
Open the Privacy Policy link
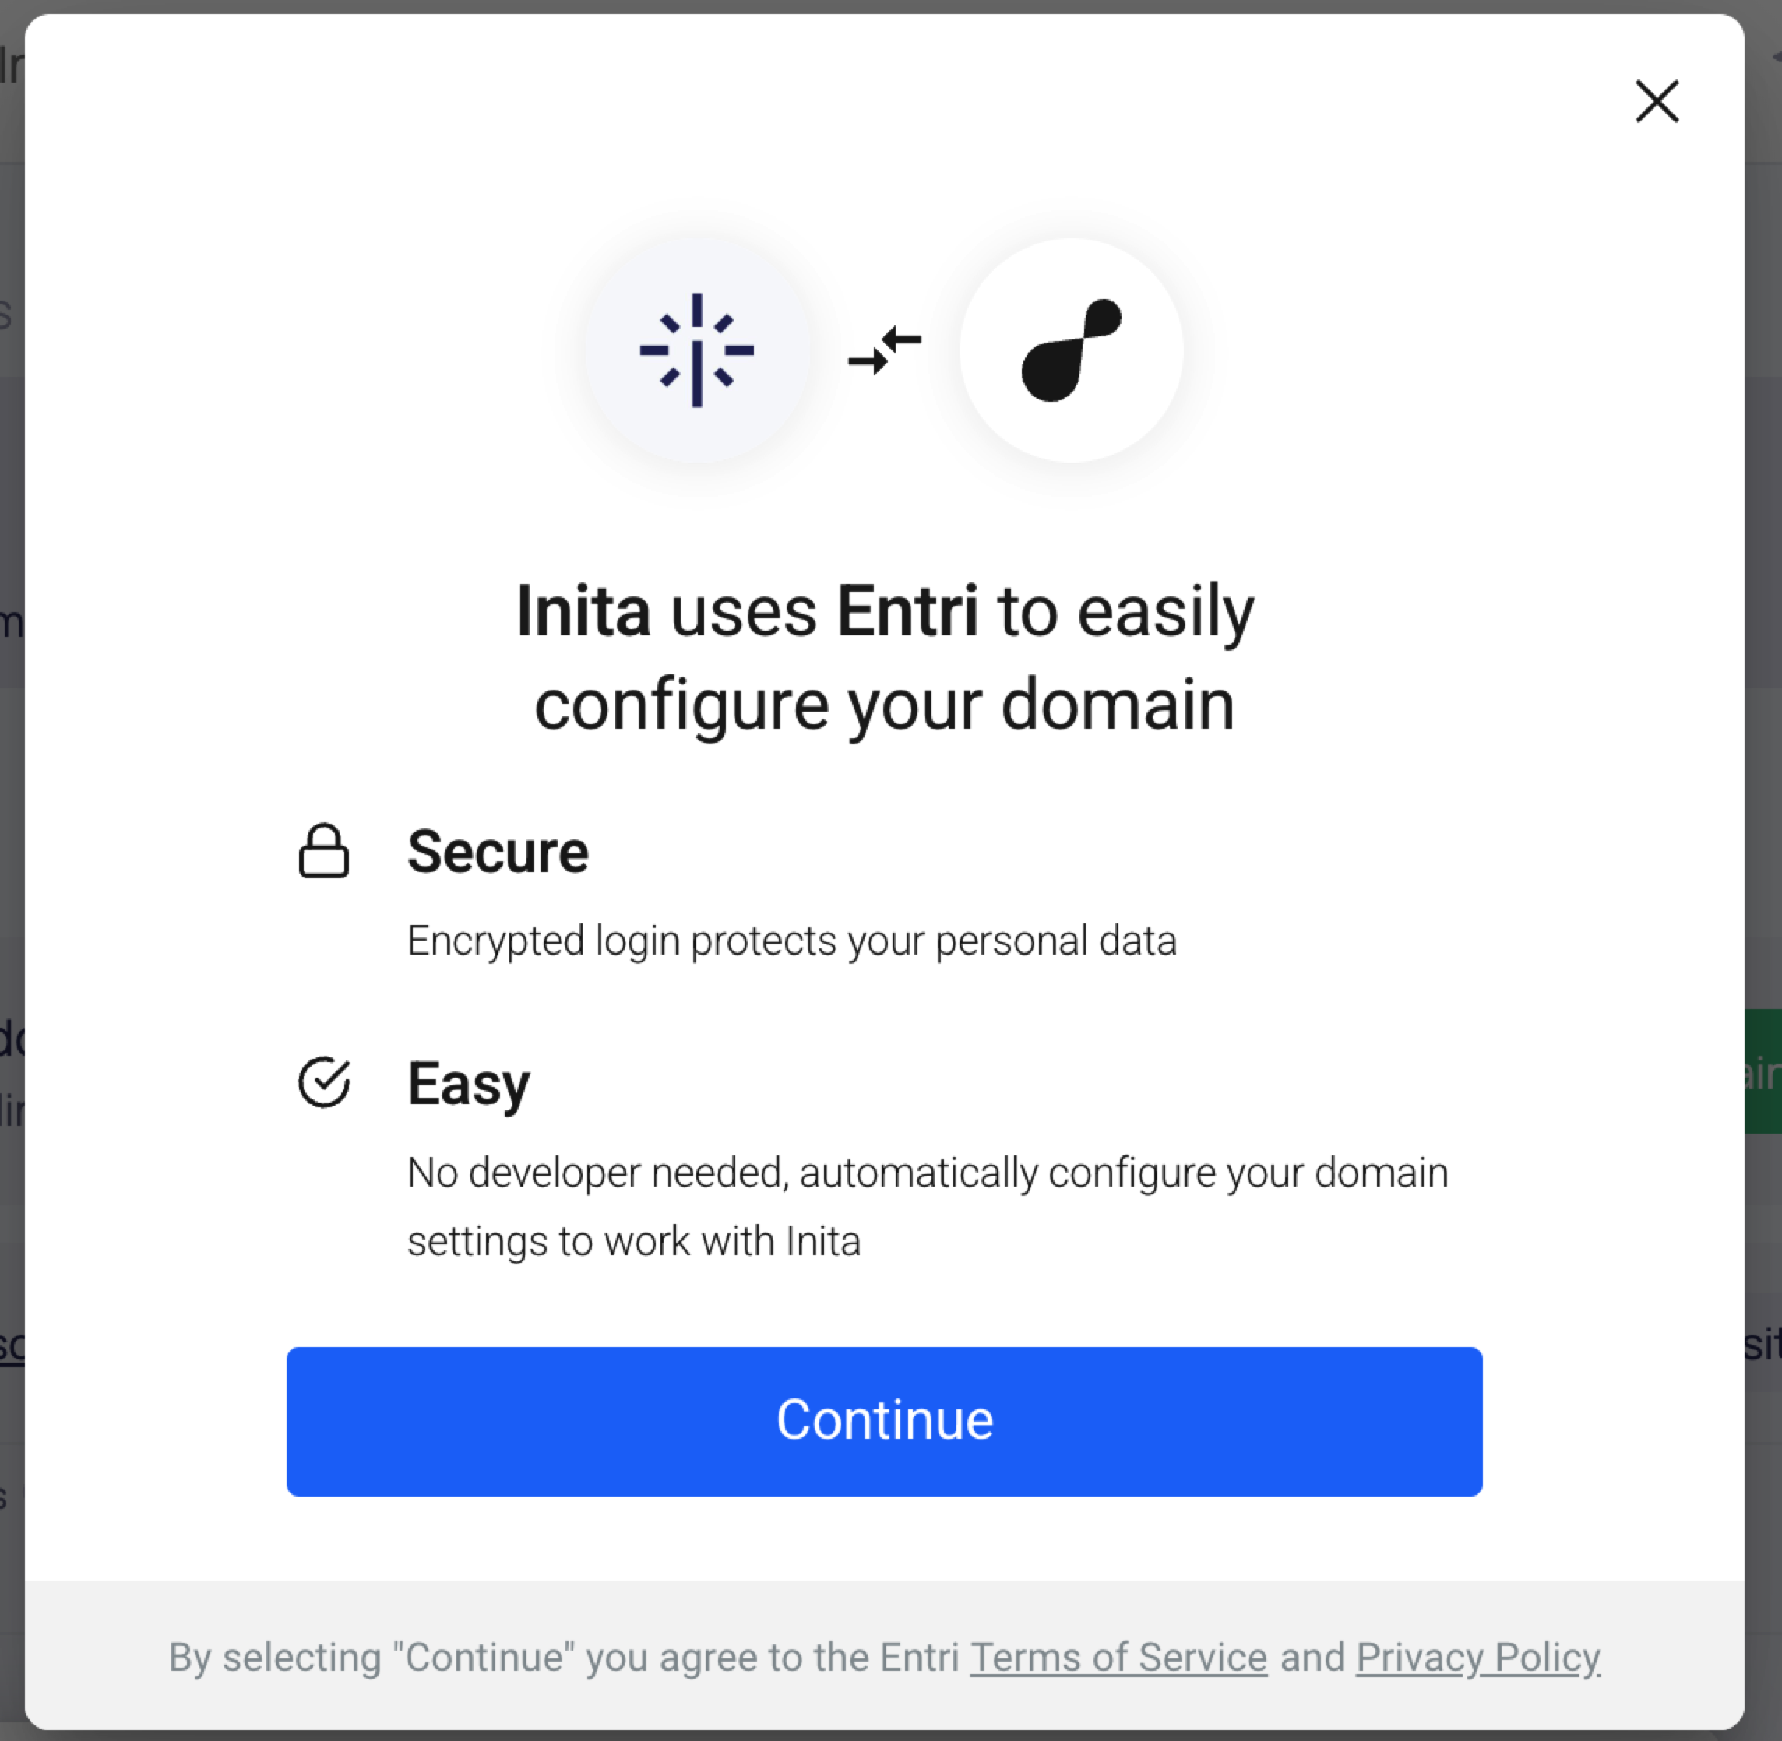[x=1478, y=1657]
